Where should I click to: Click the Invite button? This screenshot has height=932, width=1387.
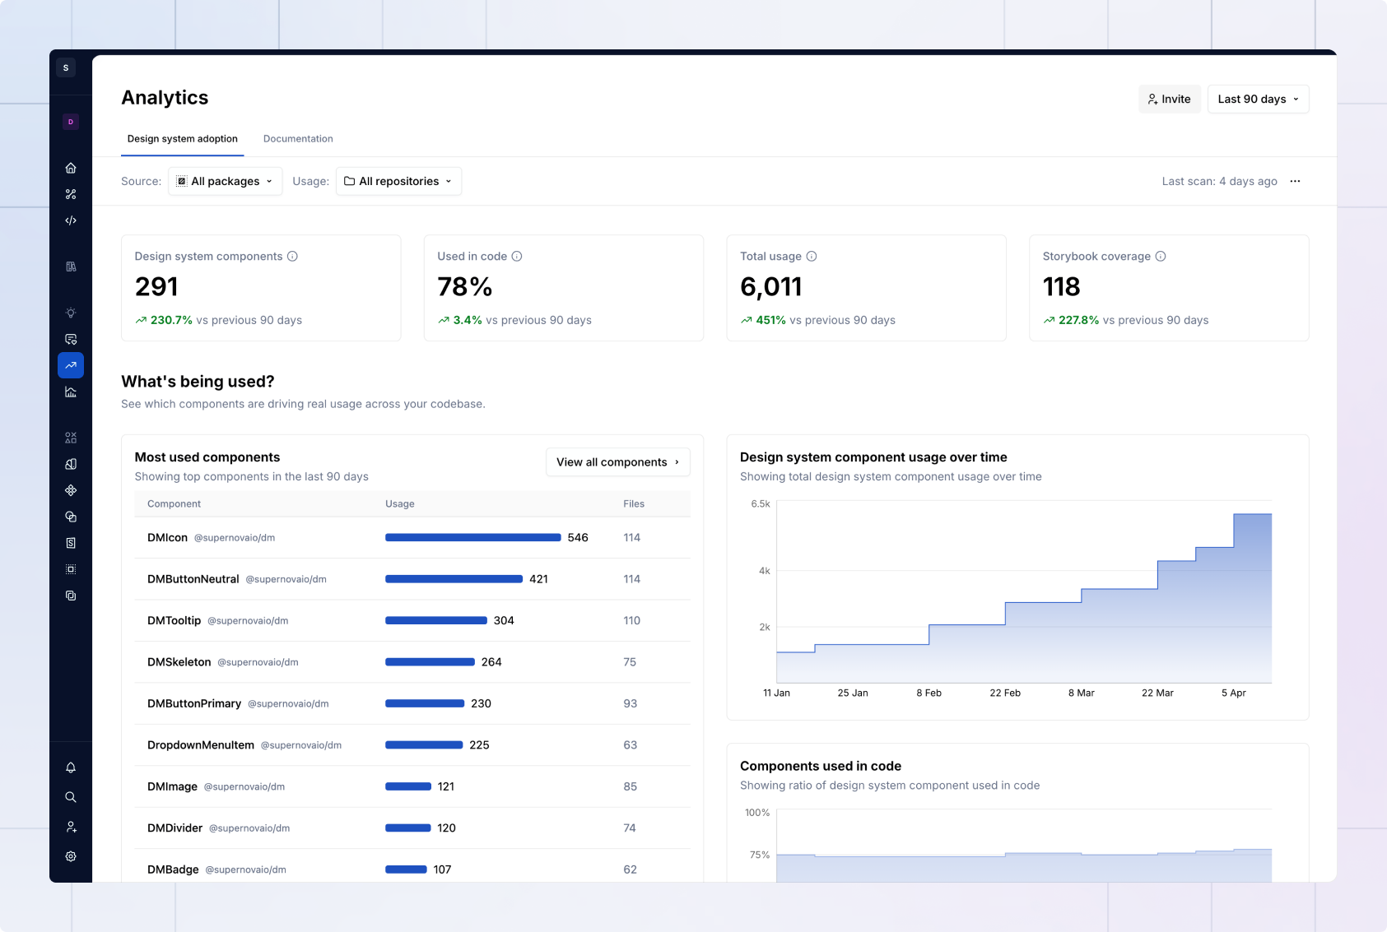[1170, 99]
